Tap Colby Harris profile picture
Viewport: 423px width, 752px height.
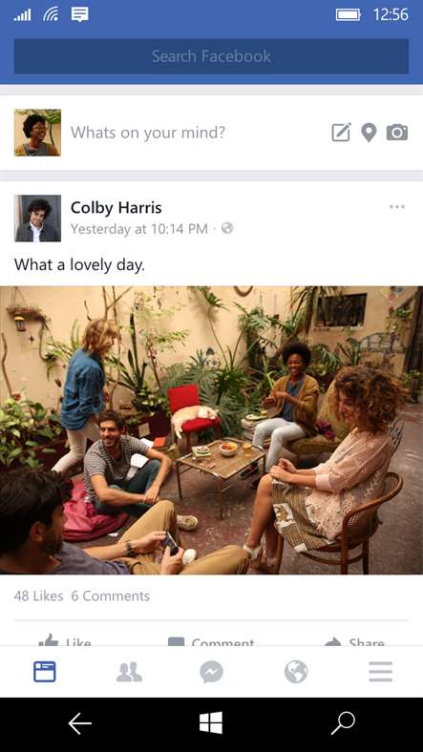[x=37, y=219]
